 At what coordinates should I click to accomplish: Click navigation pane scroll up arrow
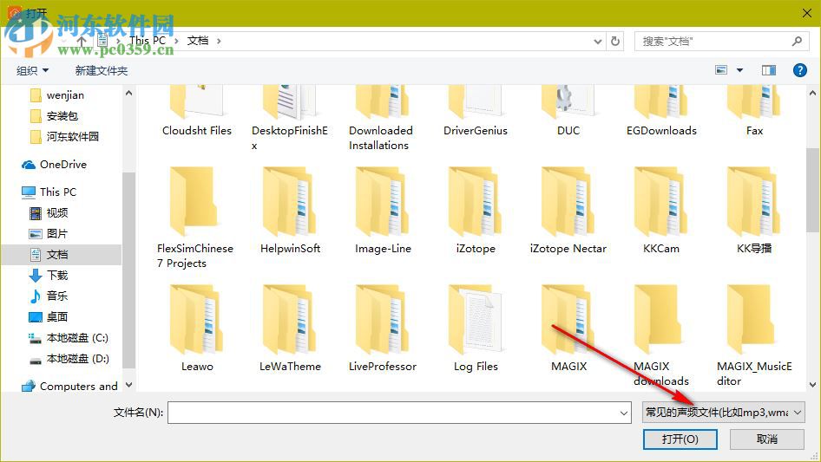(128, 93)
